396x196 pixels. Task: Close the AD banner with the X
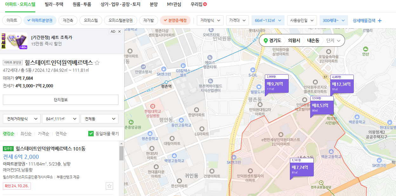pyautogui.click(x=119, y=31)
